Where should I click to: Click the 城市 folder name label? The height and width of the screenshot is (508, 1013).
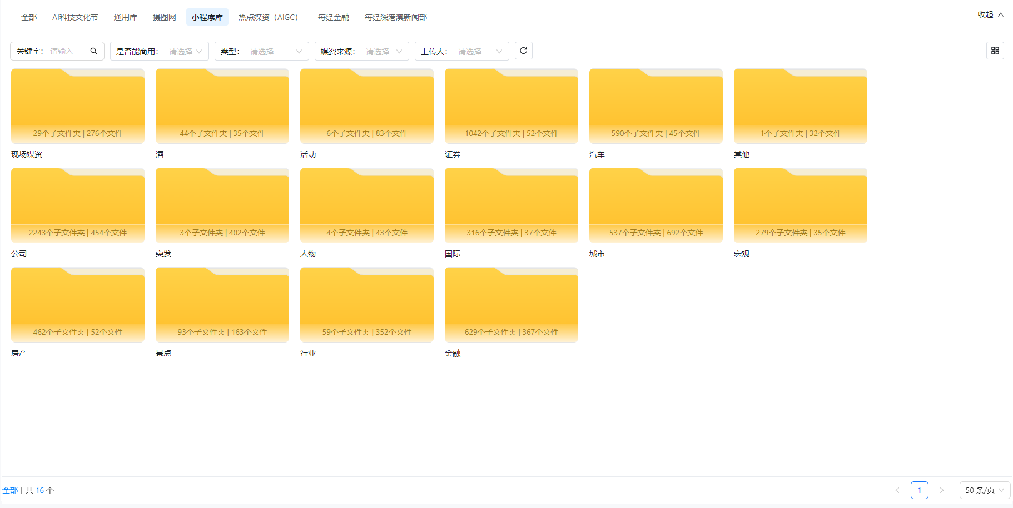click(x=597, y=254)
